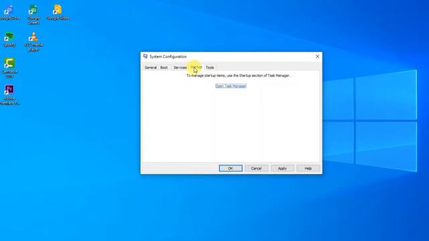Open the Google Sheets desktop shortcut
Screen dimensions: 429x241
point(34,15)
